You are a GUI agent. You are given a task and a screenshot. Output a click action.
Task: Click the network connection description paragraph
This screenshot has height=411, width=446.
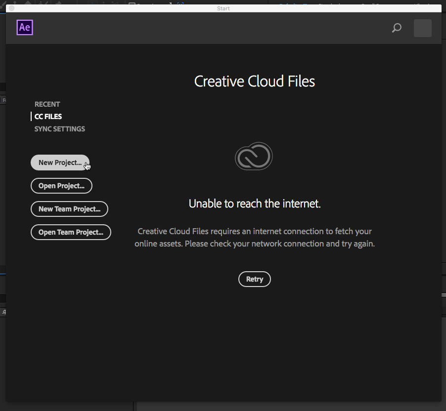coord(254,238)
